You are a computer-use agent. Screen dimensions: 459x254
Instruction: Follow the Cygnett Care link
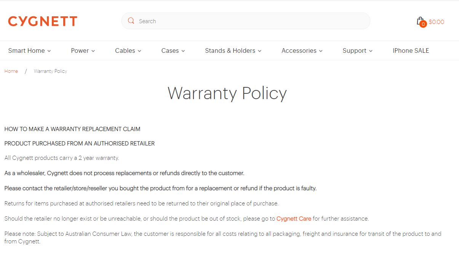294,219
